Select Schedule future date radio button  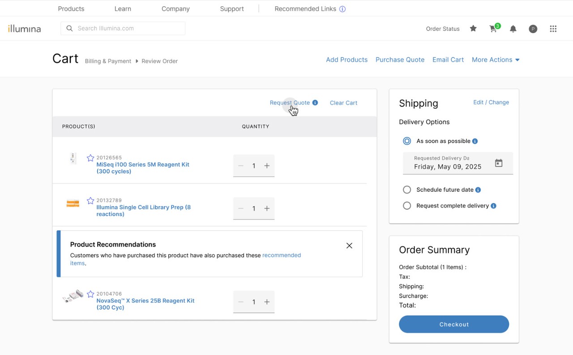pyautogui.click(x=407, y=190)
